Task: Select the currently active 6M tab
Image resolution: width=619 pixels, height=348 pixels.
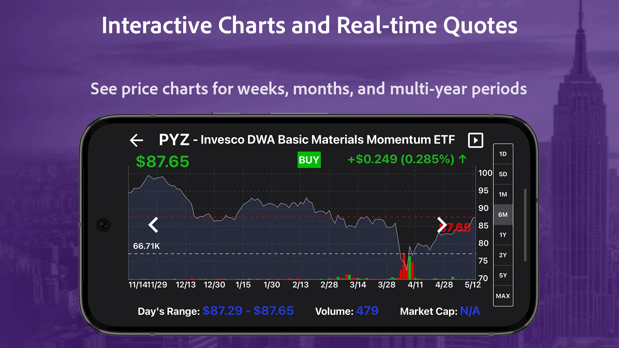Action: (503, 215)
